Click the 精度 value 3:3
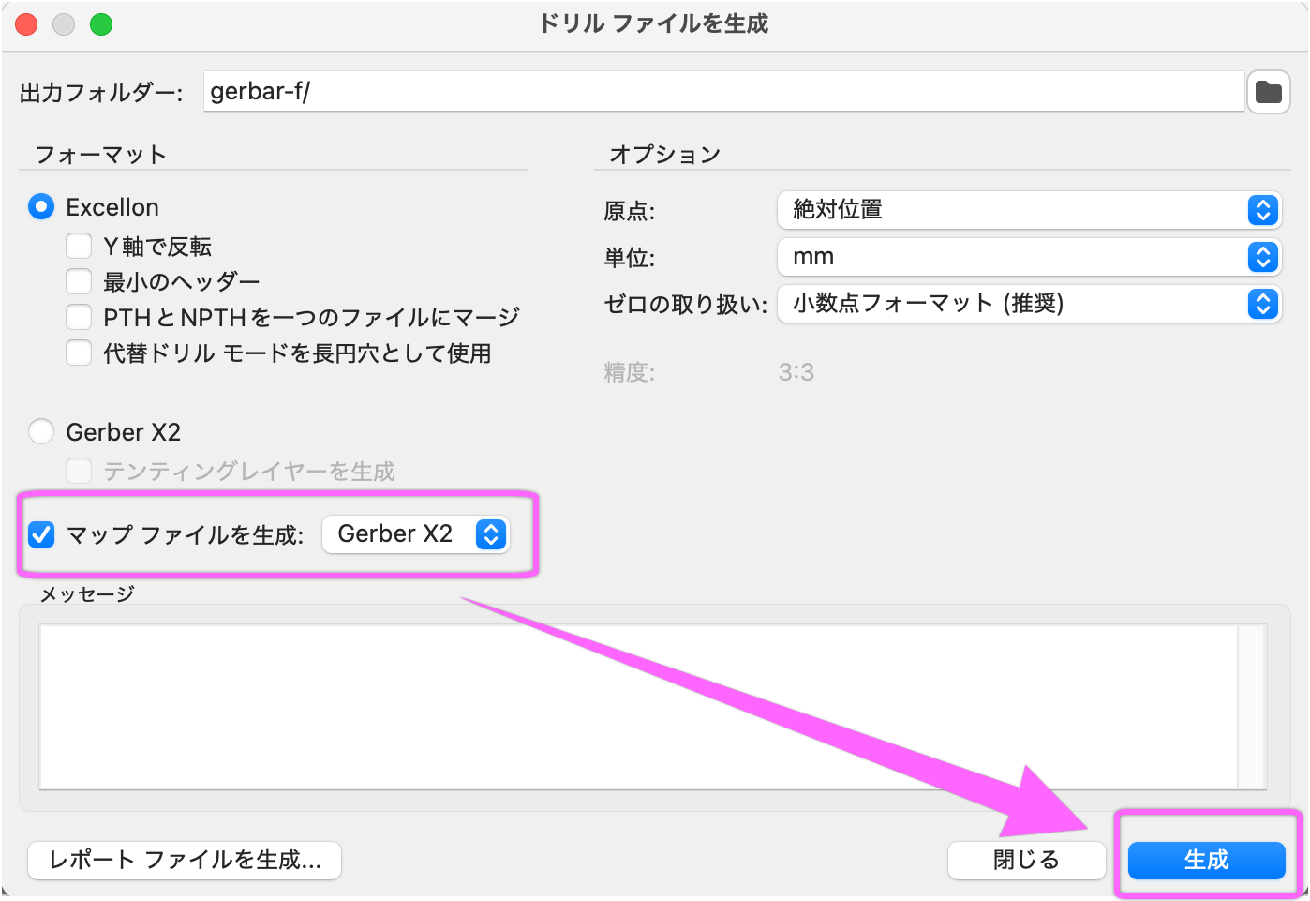The image size is (1310, 901). (796, 372)
